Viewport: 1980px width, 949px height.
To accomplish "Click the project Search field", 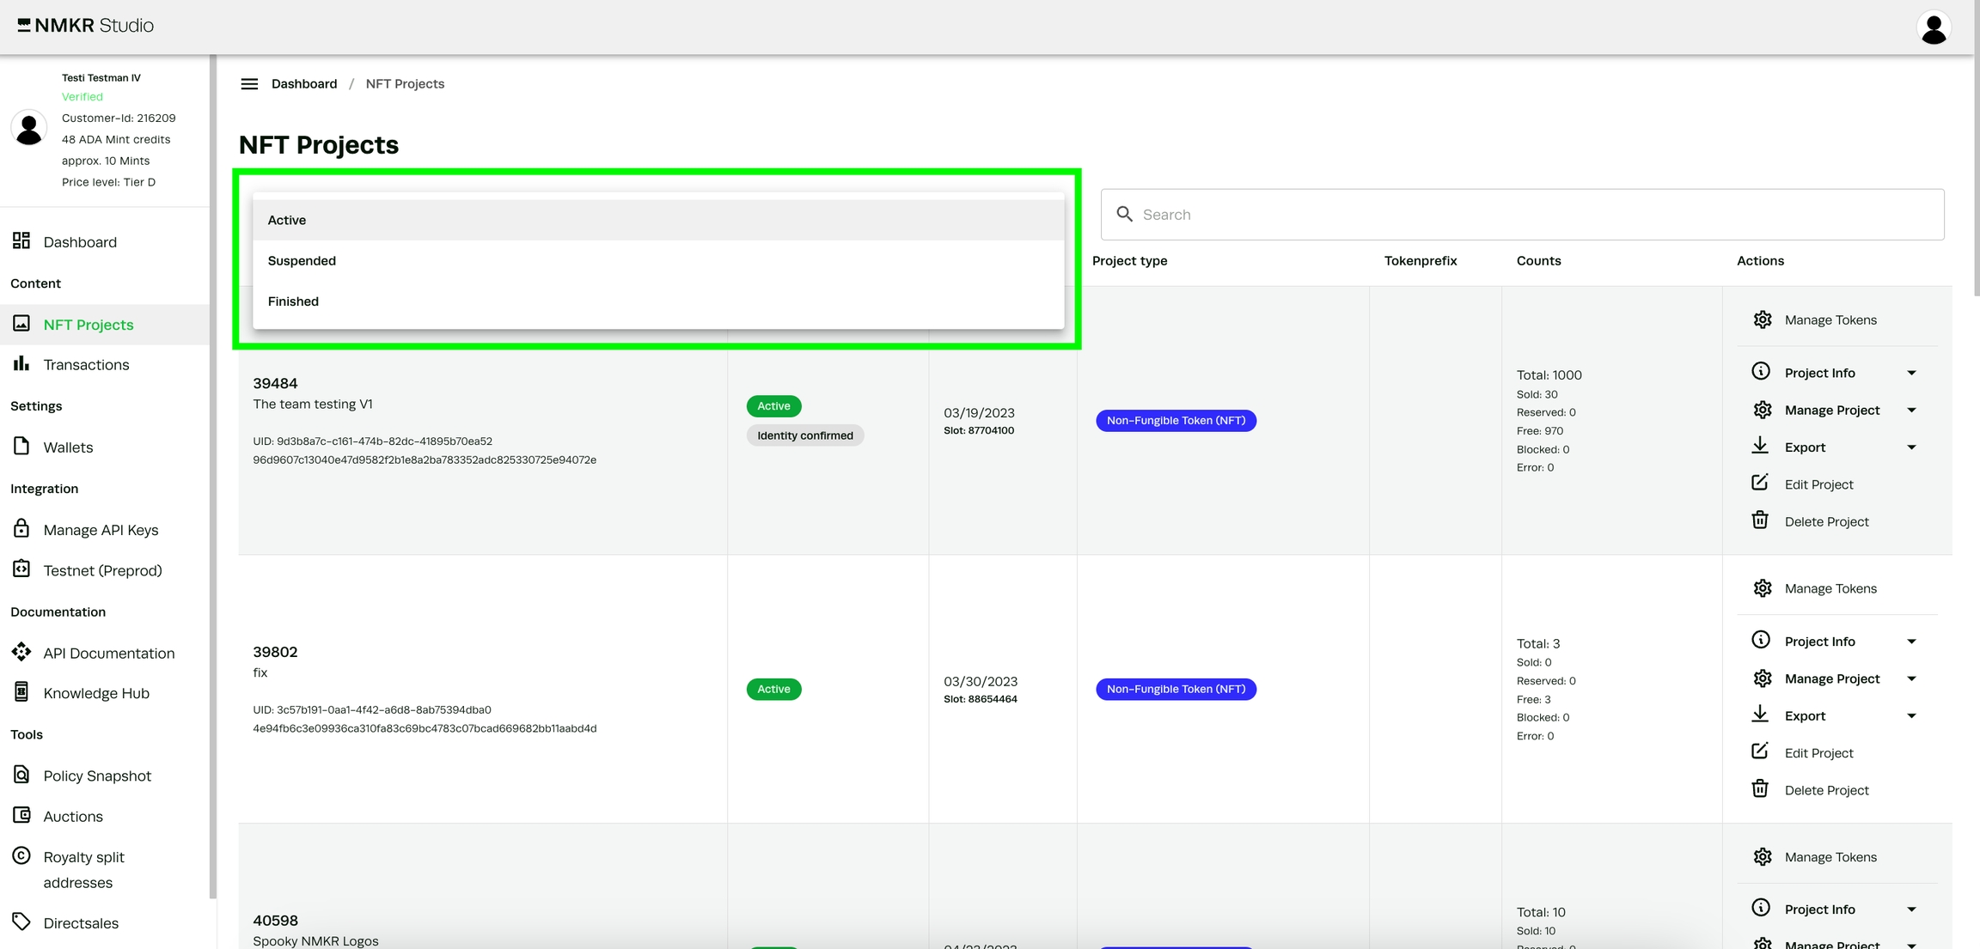I will [x=1521, y=215].
